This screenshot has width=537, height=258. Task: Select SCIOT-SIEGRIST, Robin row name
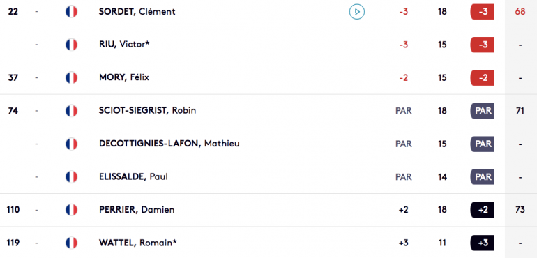tap(148, 111)
